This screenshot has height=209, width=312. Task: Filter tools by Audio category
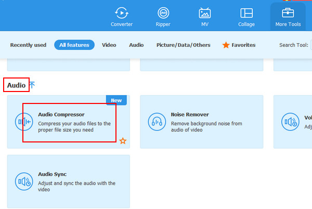click(136, 45)
